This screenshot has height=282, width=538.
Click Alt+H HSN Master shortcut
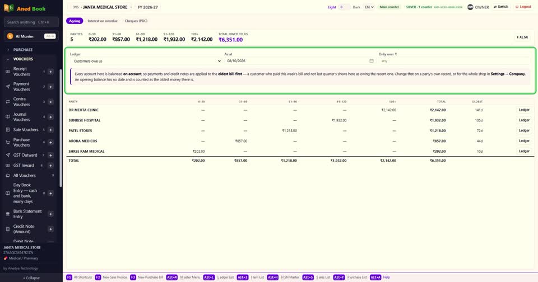[283, 277]
